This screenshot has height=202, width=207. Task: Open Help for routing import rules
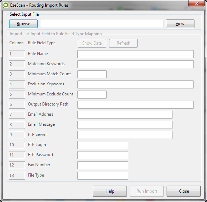coord(110,191)
